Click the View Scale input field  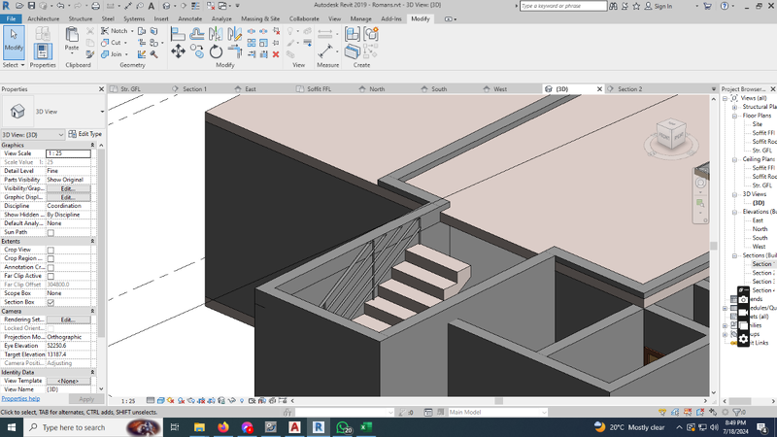[x=68, y=153]
